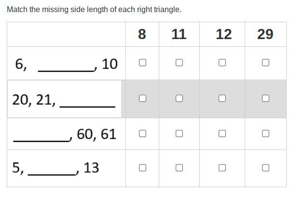Viewport: 304px width, 205px height.
Task: Click the row label 20, 21, blank
Action: (64, 100)
